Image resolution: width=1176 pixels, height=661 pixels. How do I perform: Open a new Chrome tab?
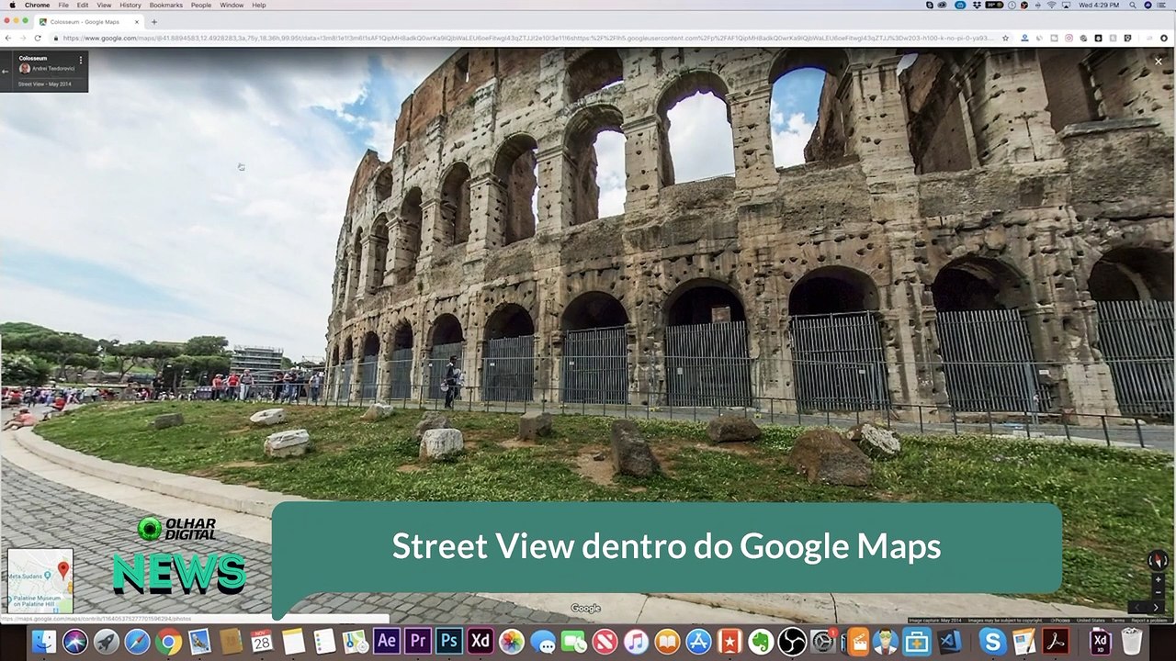153,21
